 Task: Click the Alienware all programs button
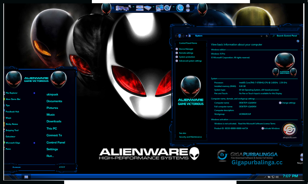[x=17, y=167]
